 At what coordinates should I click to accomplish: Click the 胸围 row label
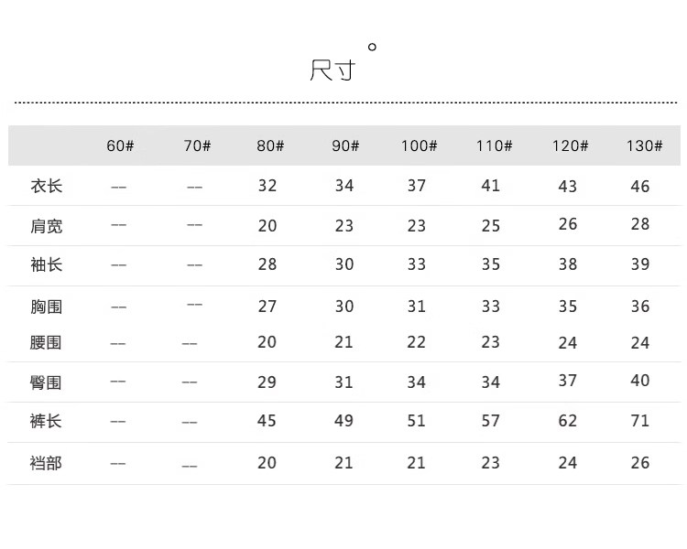click(47, 307)
